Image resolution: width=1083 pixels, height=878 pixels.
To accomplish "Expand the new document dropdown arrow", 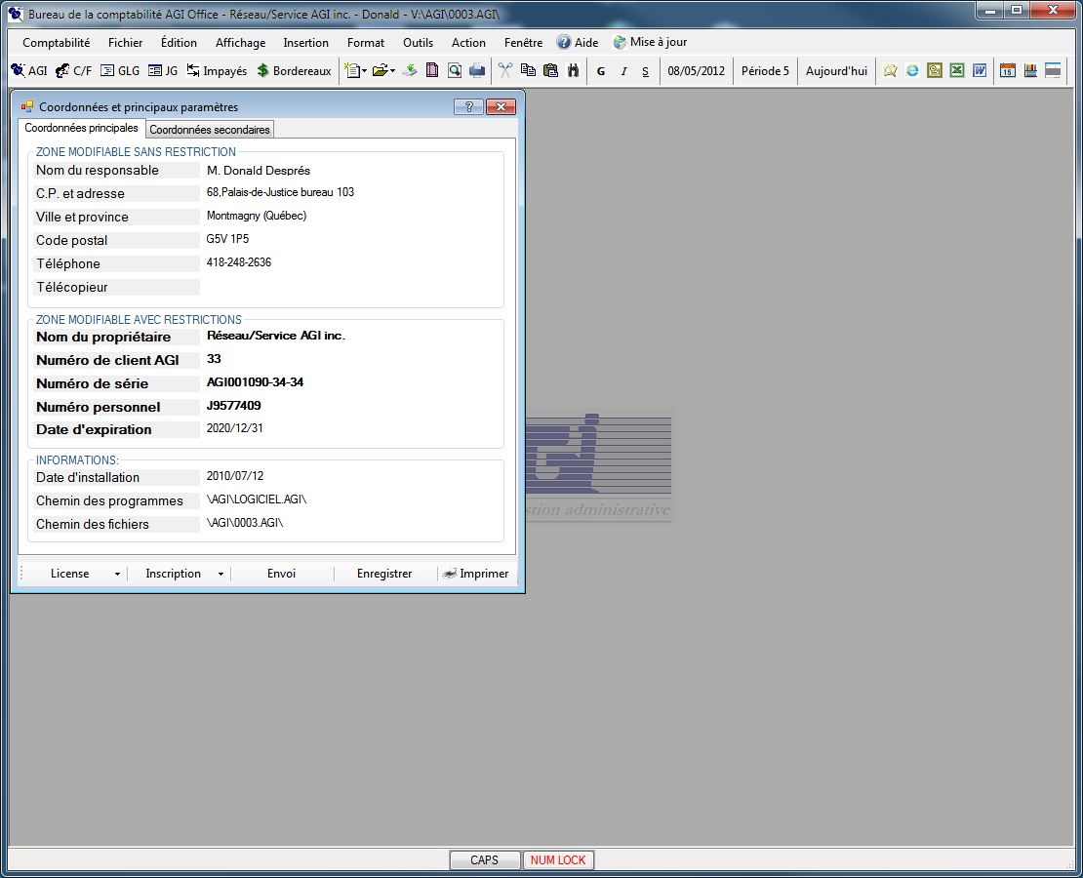I will 364,70.
